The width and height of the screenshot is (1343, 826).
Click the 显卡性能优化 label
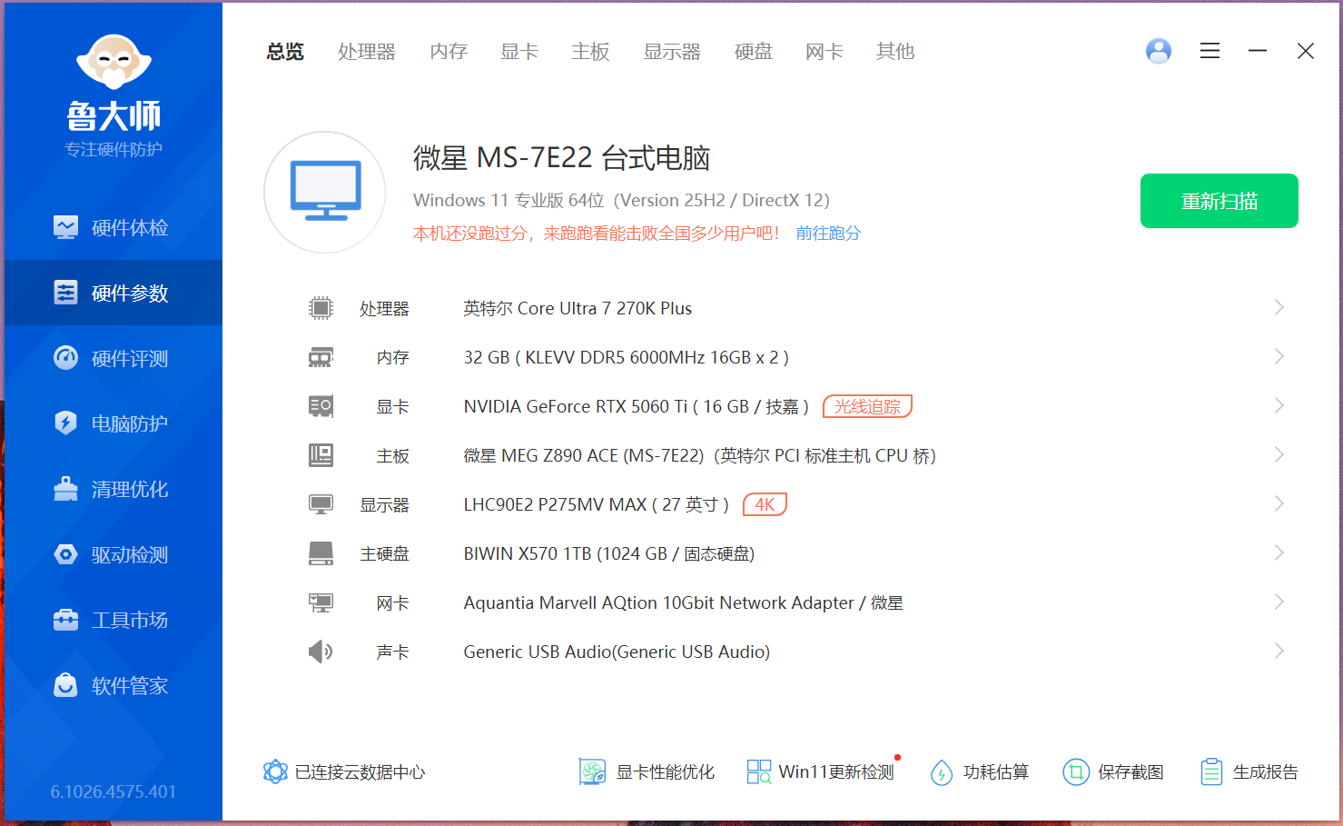(666, 772)
